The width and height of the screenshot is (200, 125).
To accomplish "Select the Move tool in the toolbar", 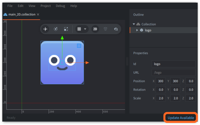I will [46, 29].
